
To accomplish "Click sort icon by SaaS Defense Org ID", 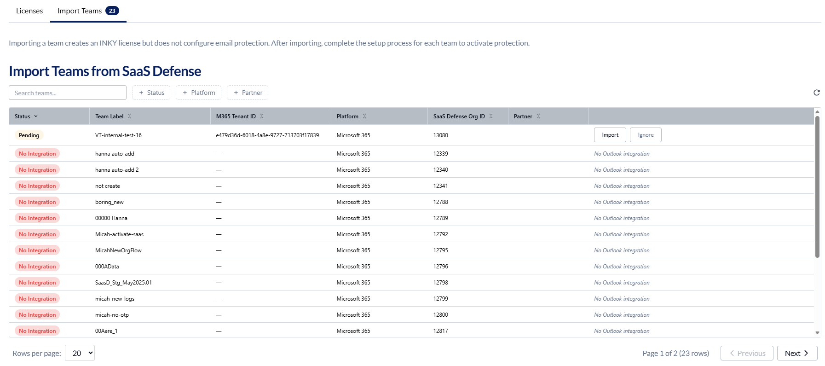I will pos(491,116).
